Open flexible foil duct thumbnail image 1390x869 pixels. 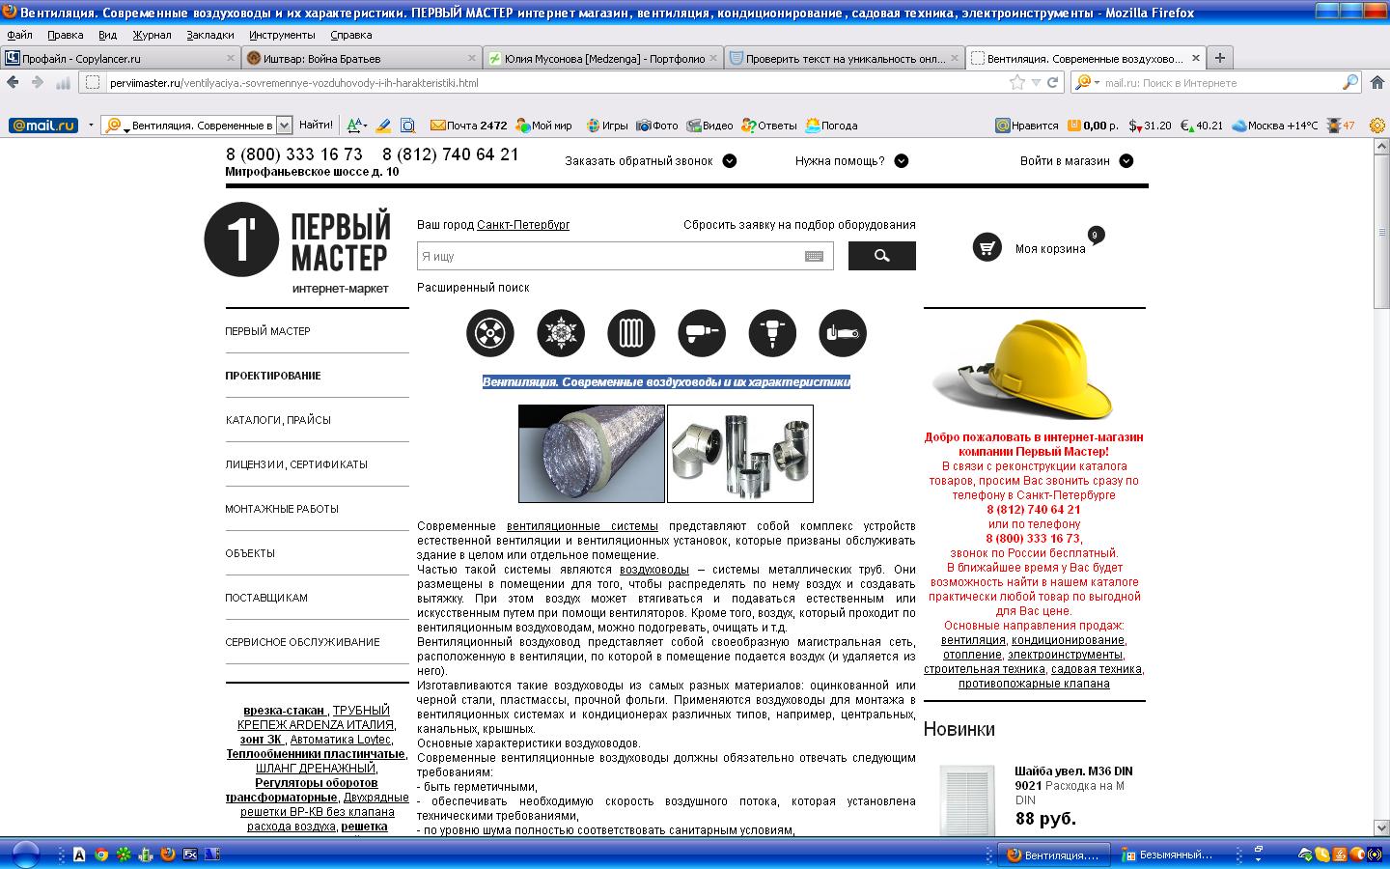tap(592, 454)
